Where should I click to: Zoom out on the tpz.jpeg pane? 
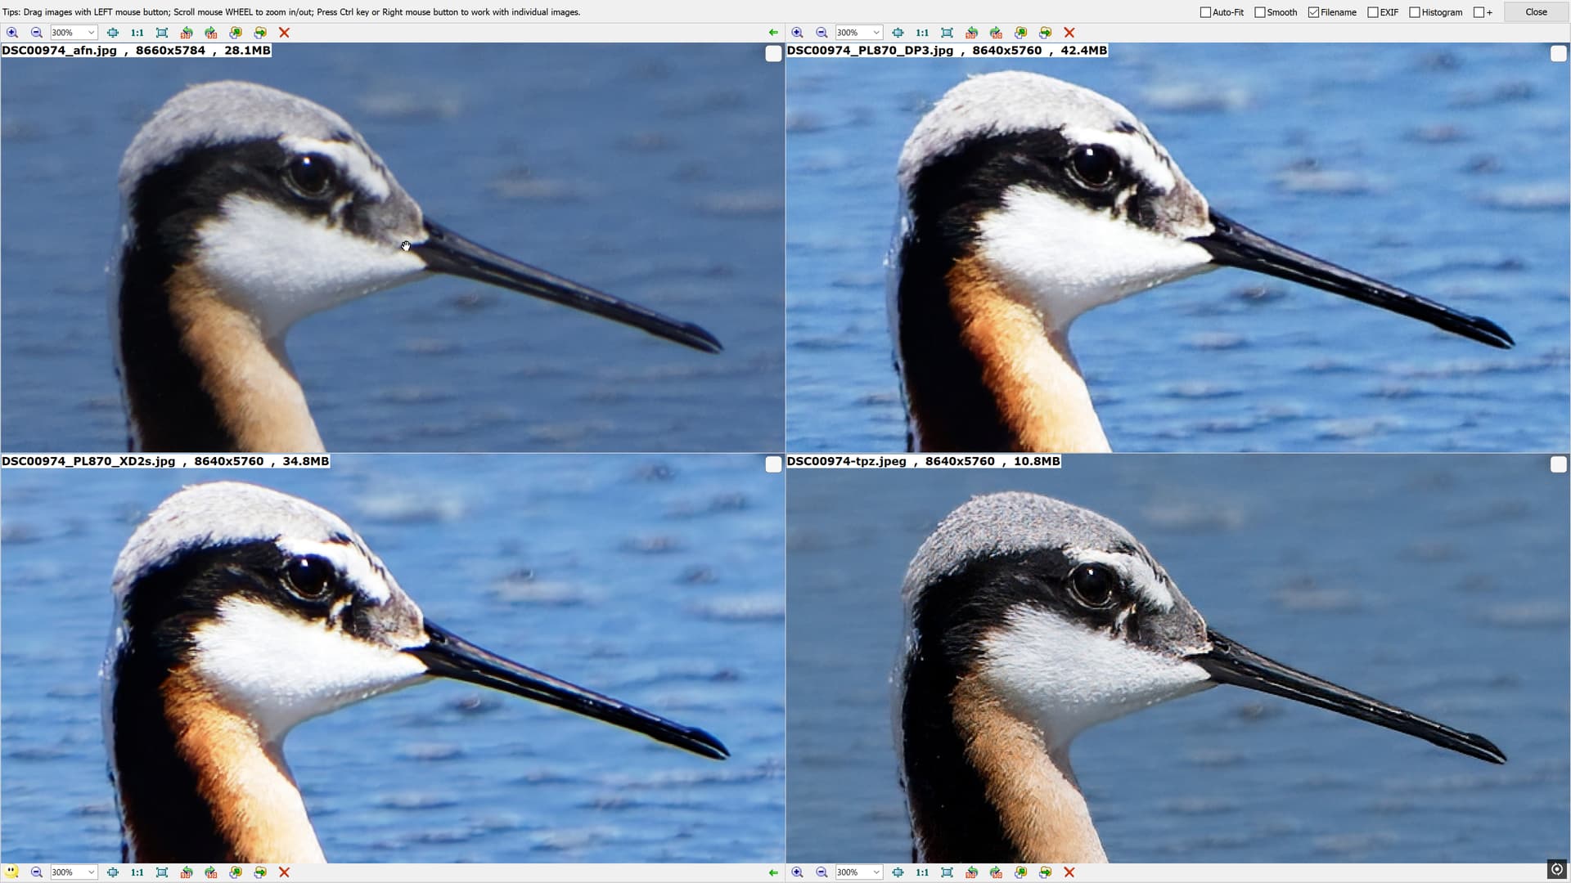coord(822,872)
